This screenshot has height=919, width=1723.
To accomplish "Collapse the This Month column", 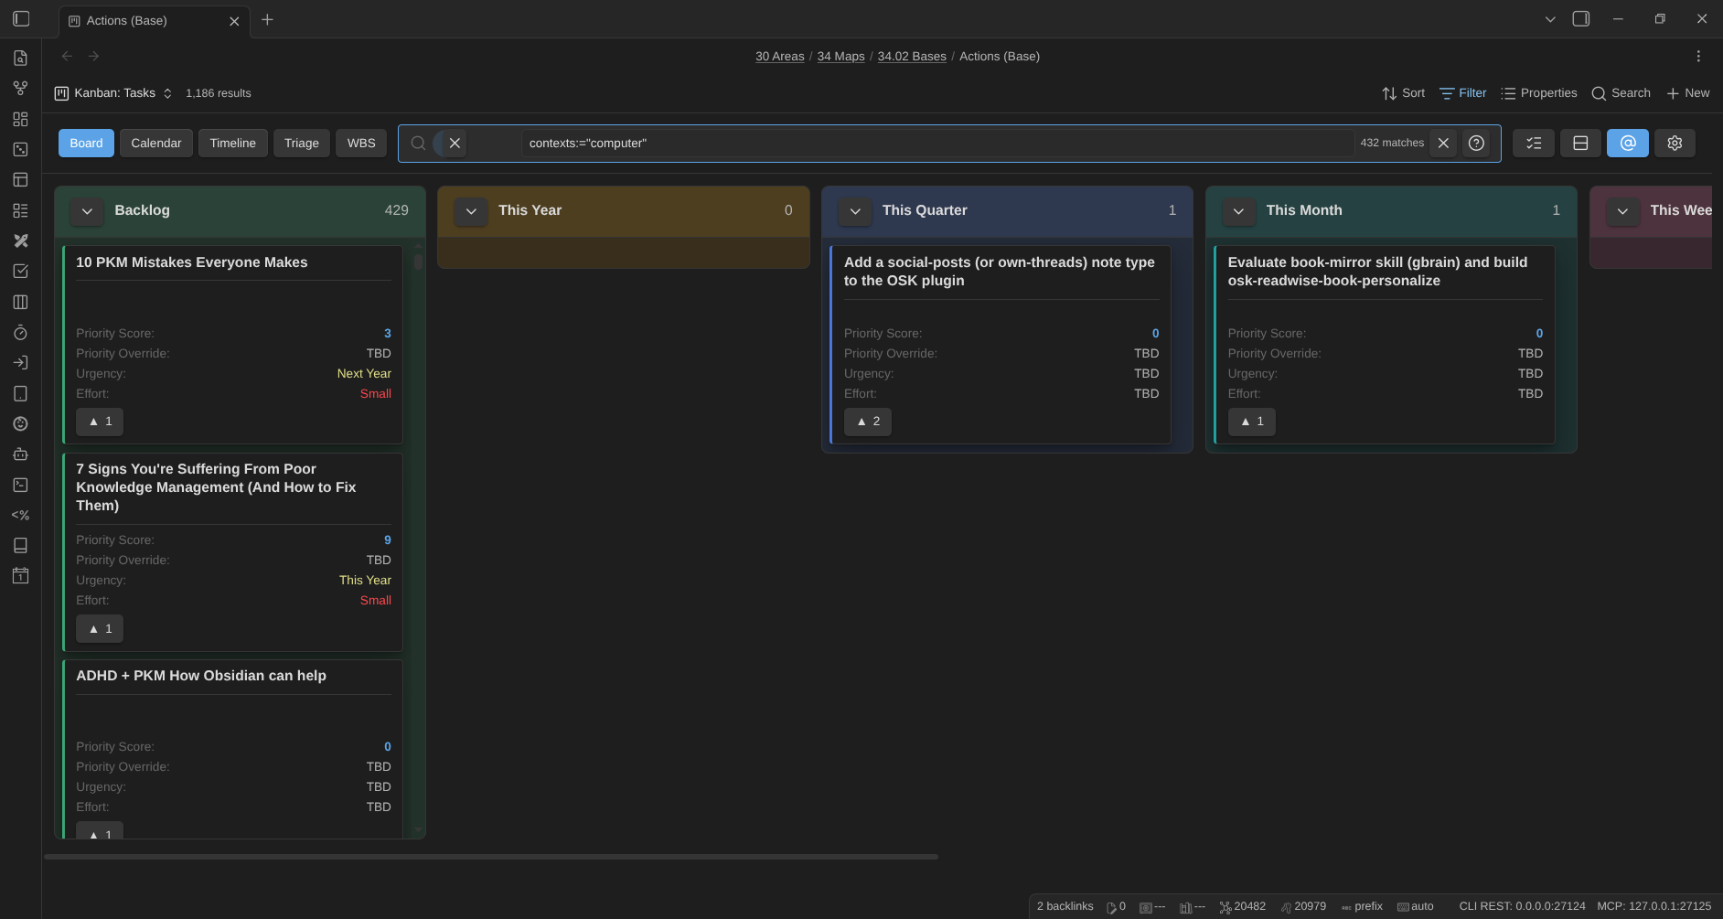I will tap(1238, 211).
